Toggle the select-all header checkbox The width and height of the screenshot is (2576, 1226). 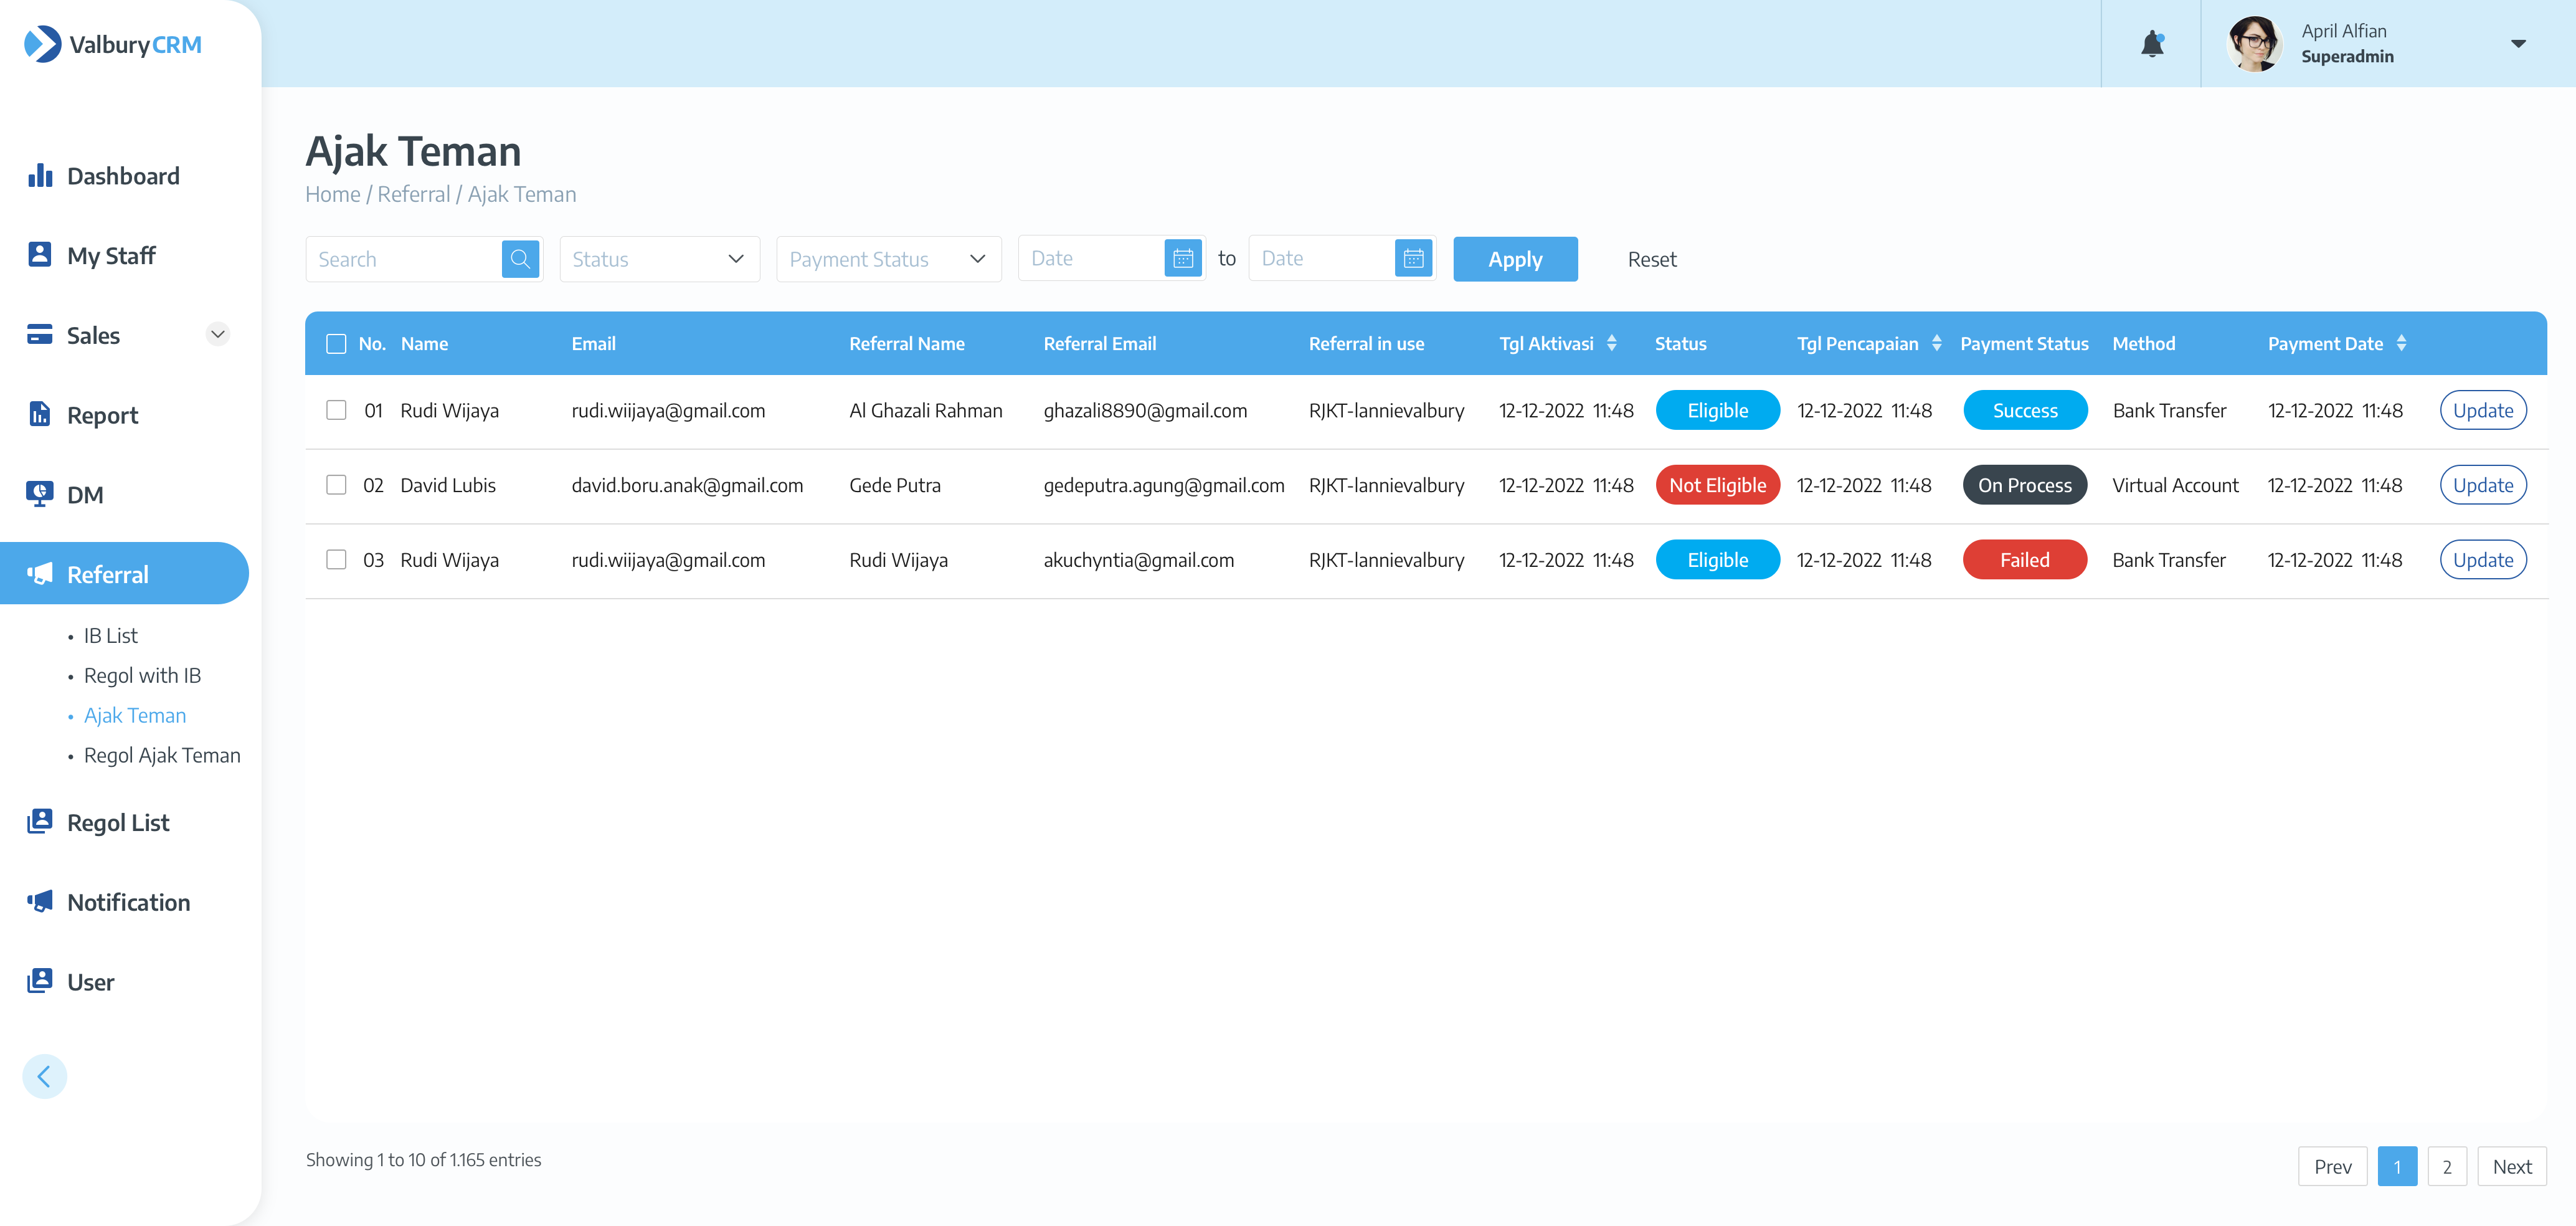coord(336,344)
